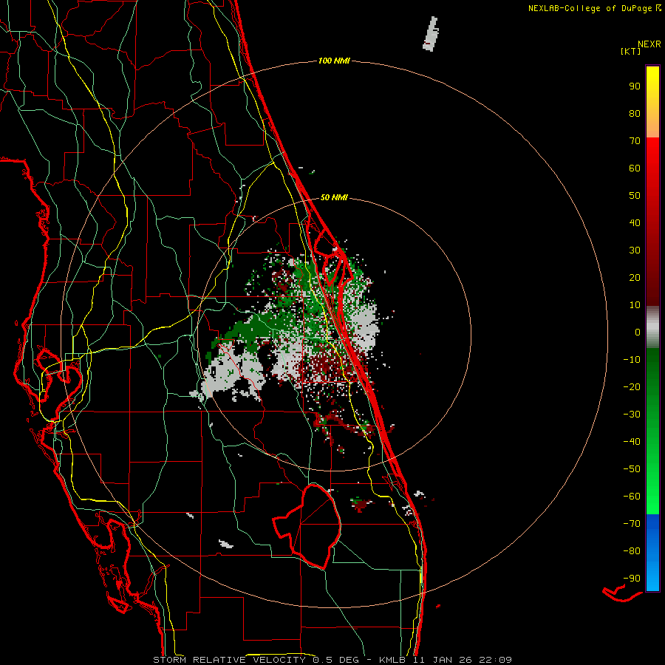Viewport: 665px width, 665px height.
Task: Click the -10 value on the velocity scale
Action: click(632, 360)
